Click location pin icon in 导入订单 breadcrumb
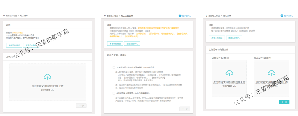 206,16
